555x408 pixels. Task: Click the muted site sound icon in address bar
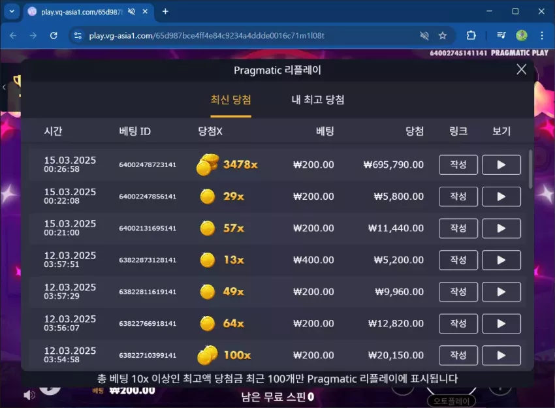tap(424, 35)
